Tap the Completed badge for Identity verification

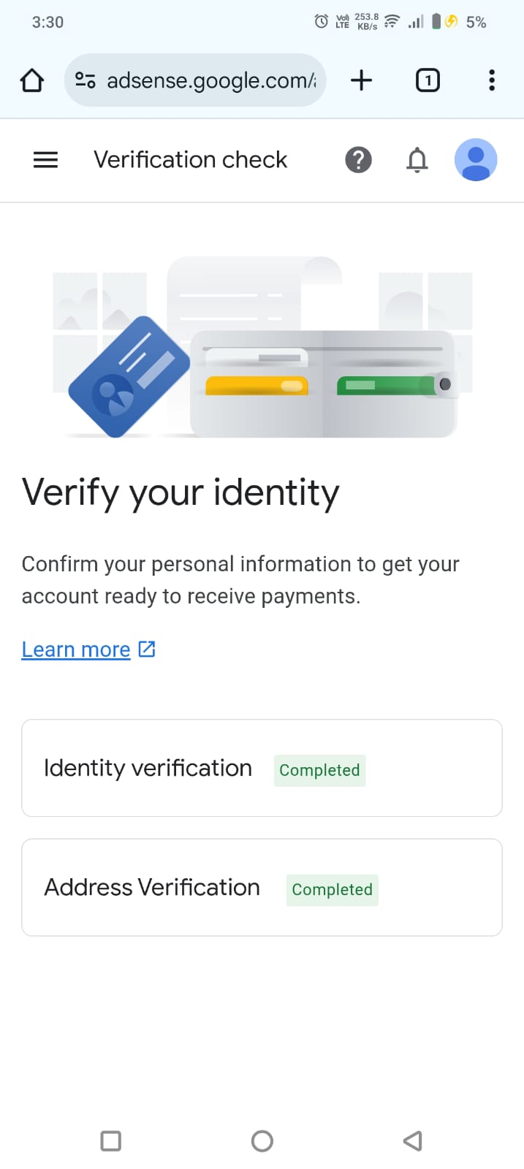(x=319, y=770)
